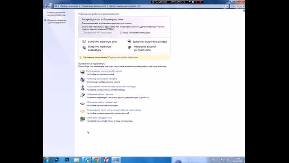Open «Включить экранную клавиатуру» link
This screenshot has width=289, height=163.
[x=100, y=48]
